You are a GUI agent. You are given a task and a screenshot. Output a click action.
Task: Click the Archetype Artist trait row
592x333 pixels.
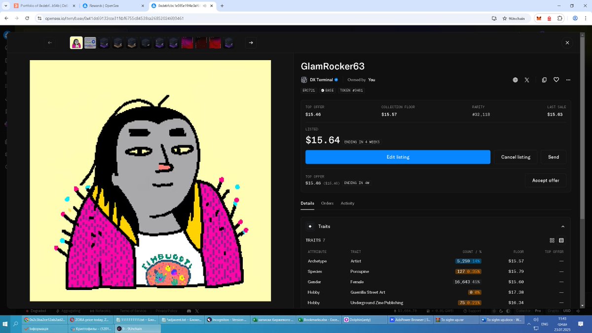click(436, 261)
